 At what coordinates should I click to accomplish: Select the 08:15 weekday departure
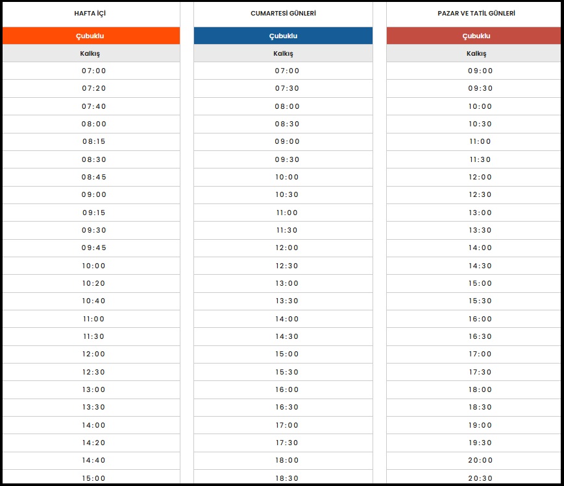[94, 142]
